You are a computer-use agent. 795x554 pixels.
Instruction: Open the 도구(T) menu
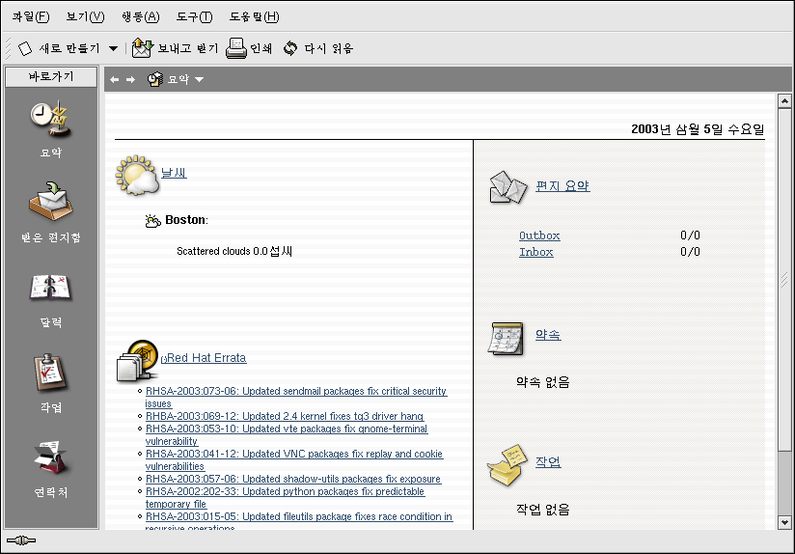[x=194, y=16]
